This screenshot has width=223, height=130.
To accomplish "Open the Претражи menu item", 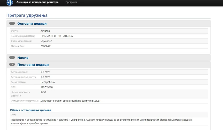I will point(71,2).
